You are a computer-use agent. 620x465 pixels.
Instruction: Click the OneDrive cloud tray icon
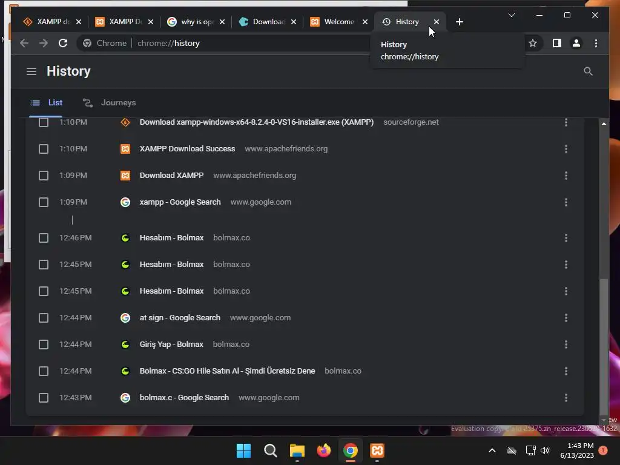click(x=512, y=450)
